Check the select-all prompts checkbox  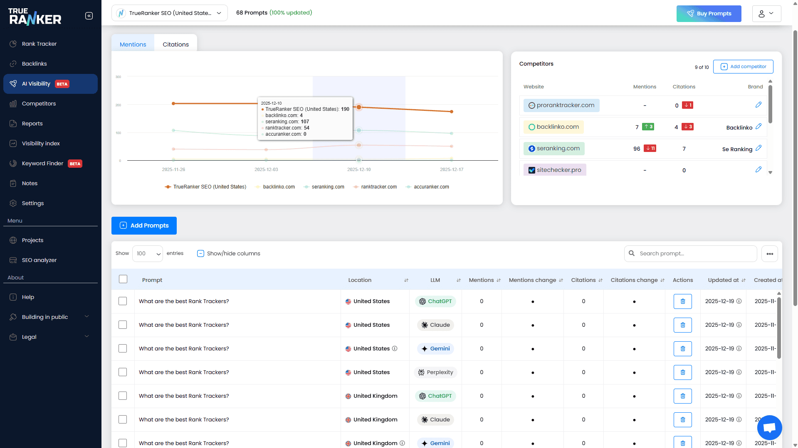tap(123, 279)
